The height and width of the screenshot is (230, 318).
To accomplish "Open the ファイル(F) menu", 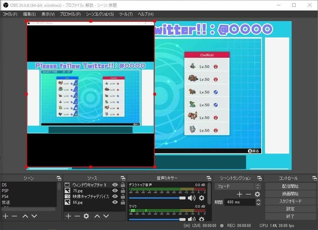I will tap(10, 14).
